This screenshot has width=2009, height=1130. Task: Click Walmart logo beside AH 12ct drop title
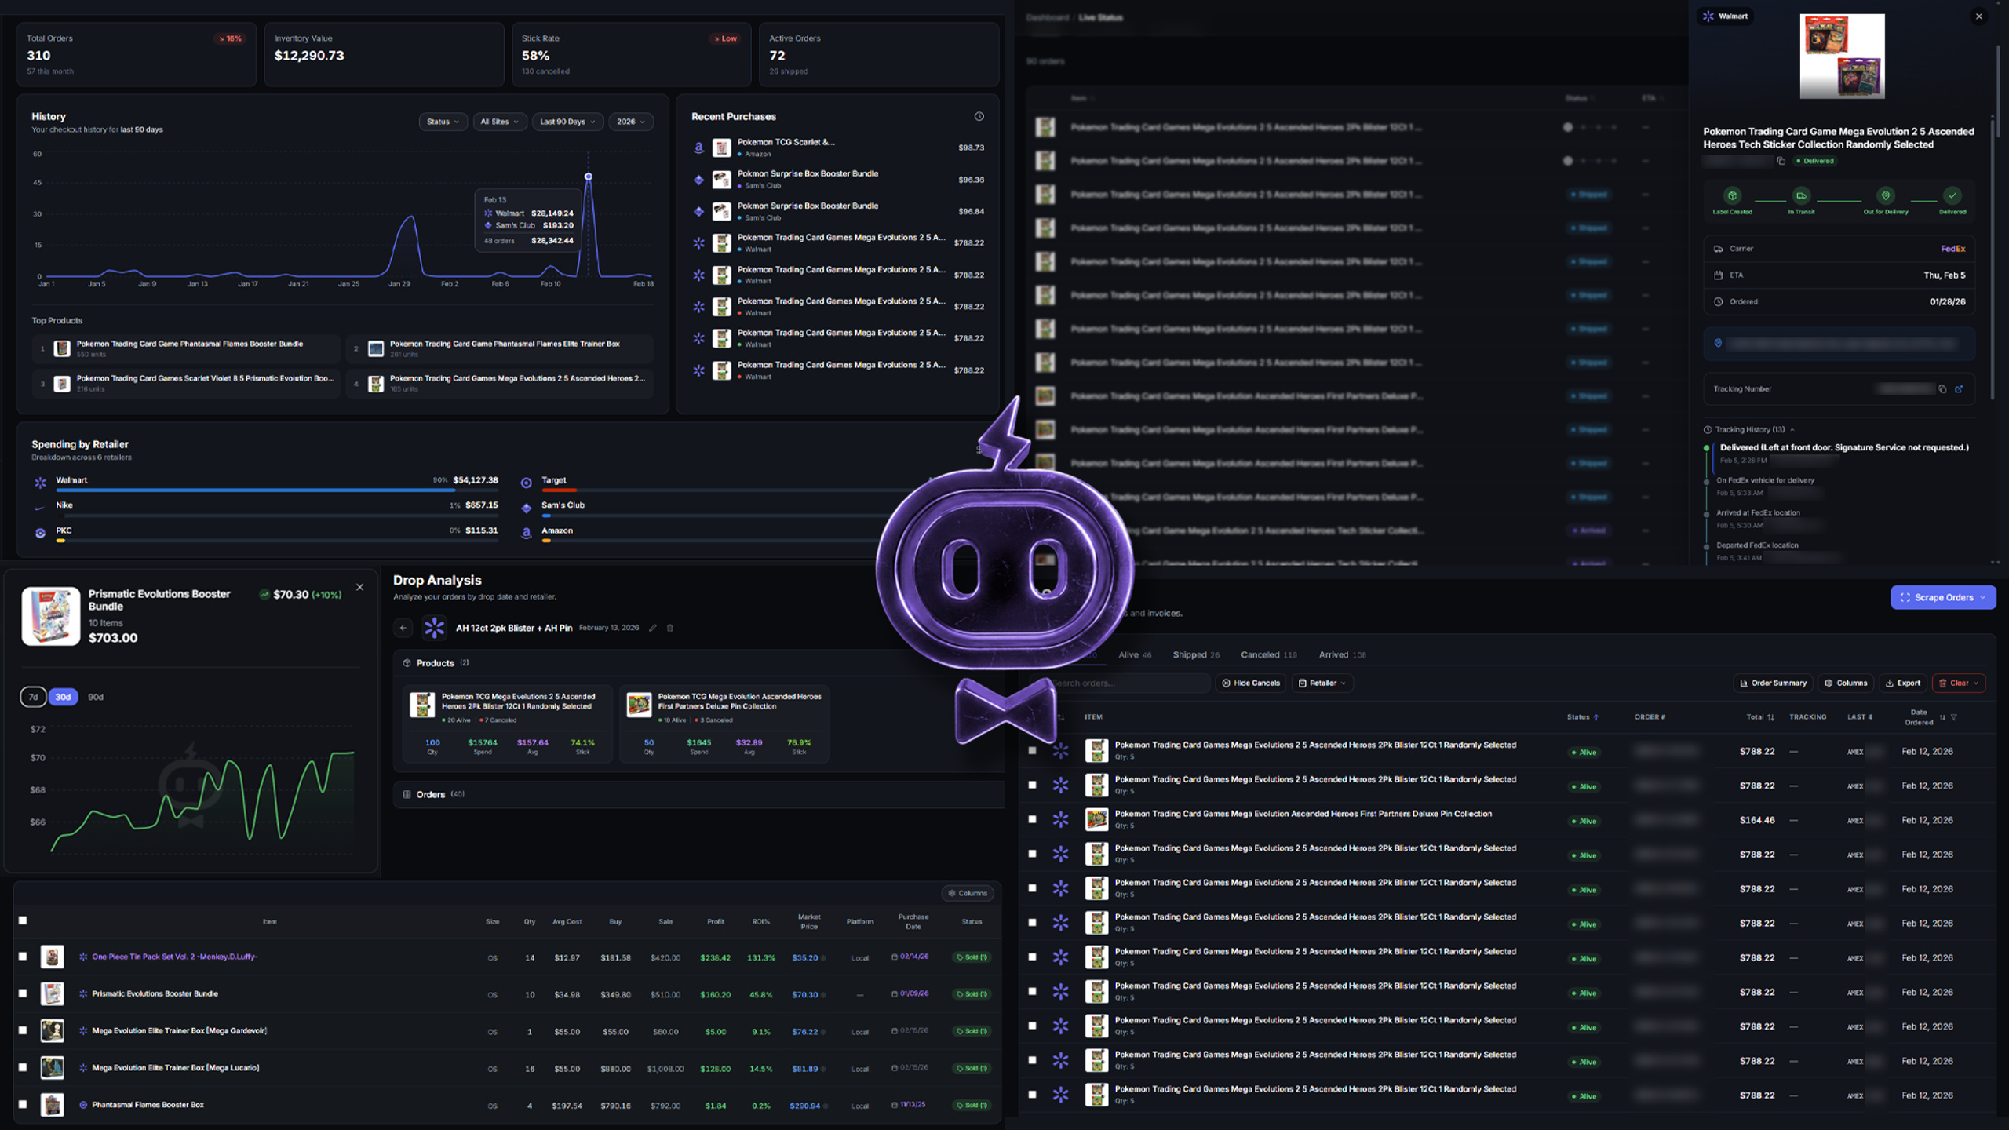pos(434,628)
